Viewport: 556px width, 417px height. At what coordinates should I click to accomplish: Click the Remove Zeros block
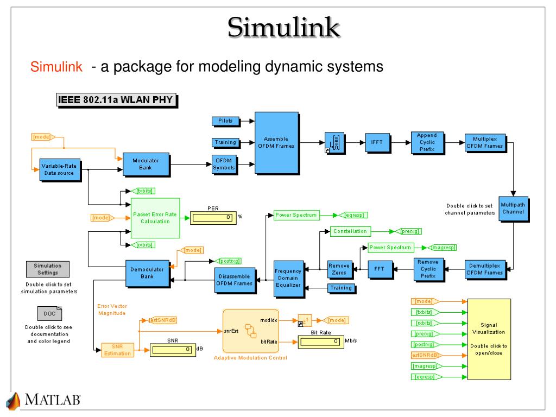340,269
